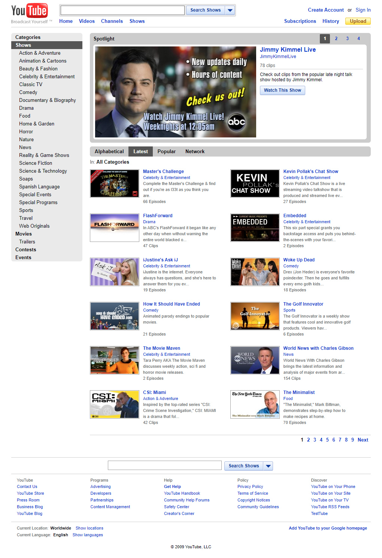
Task: Select the Reality & Game Shows category
Action: pos(44,155)
